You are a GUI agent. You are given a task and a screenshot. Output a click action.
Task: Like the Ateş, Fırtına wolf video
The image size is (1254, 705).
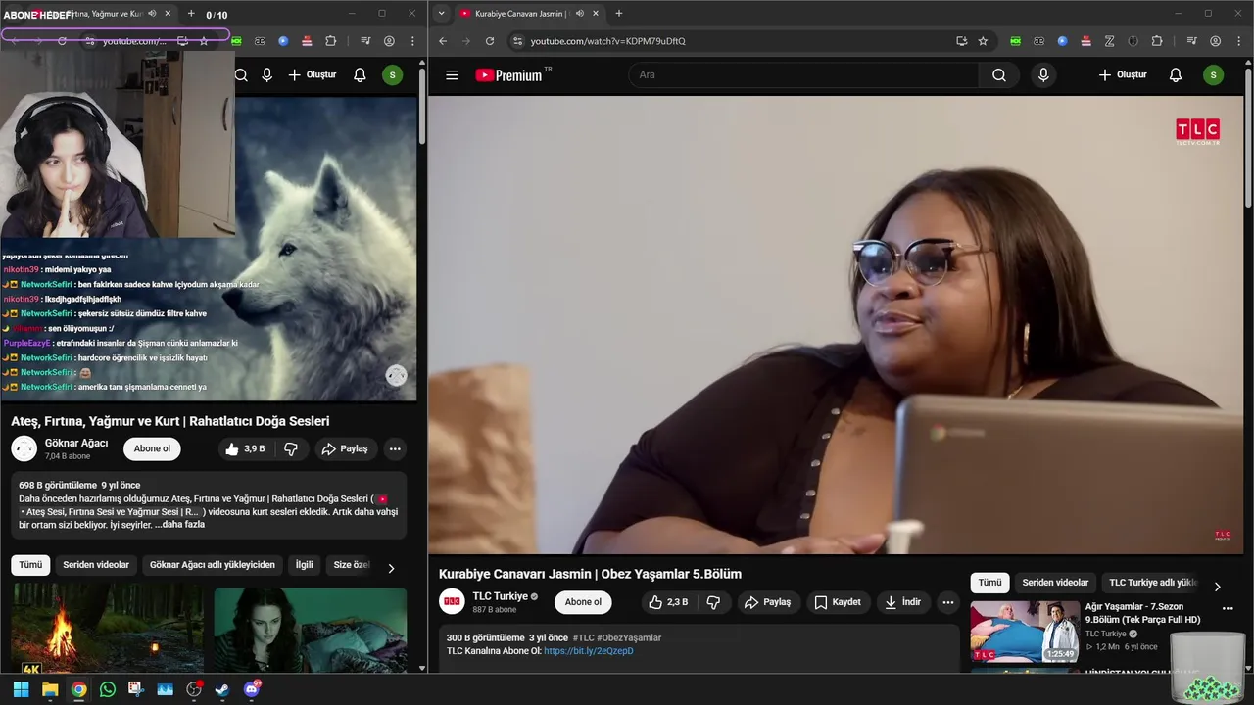[x=244, y=448]
